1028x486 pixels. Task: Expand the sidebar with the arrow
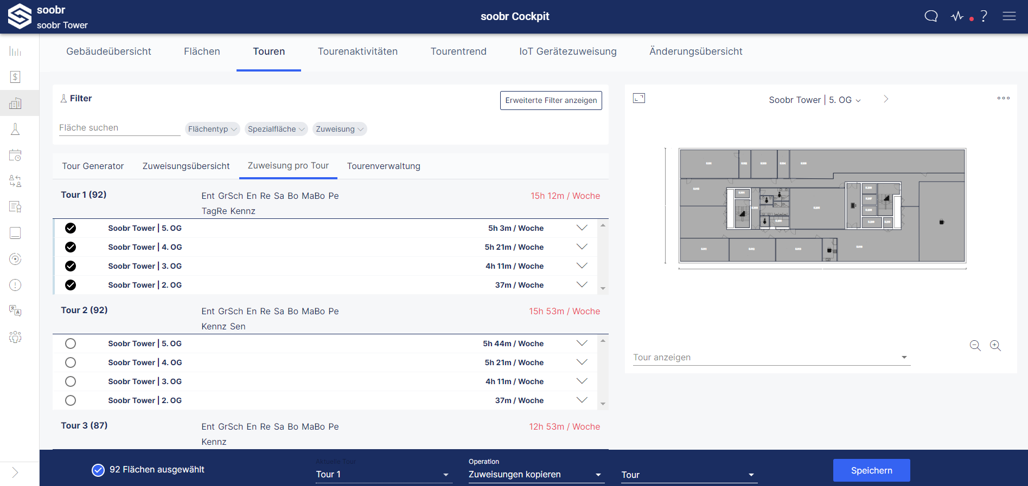click(15, 472)
